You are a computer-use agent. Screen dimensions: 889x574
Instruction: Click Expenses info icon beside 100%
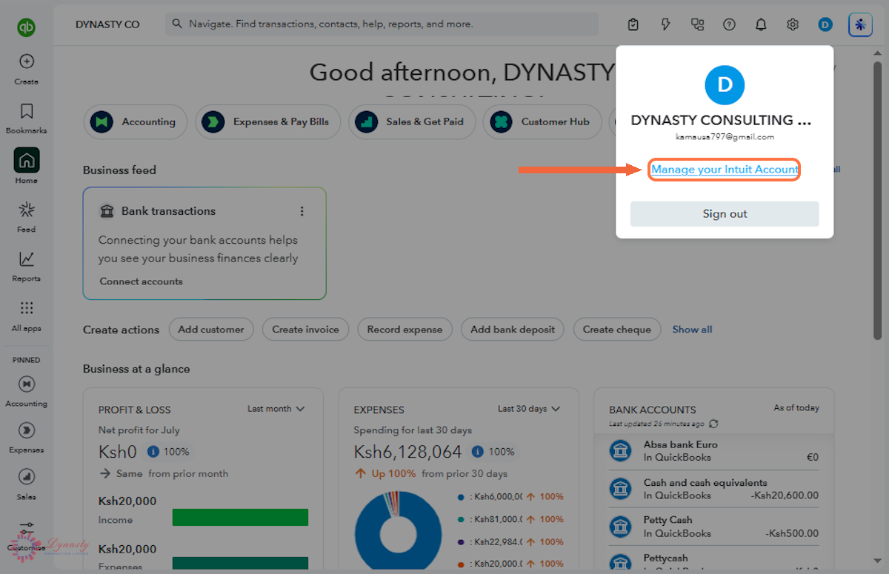pyautogui.click(x=478, y=451)
